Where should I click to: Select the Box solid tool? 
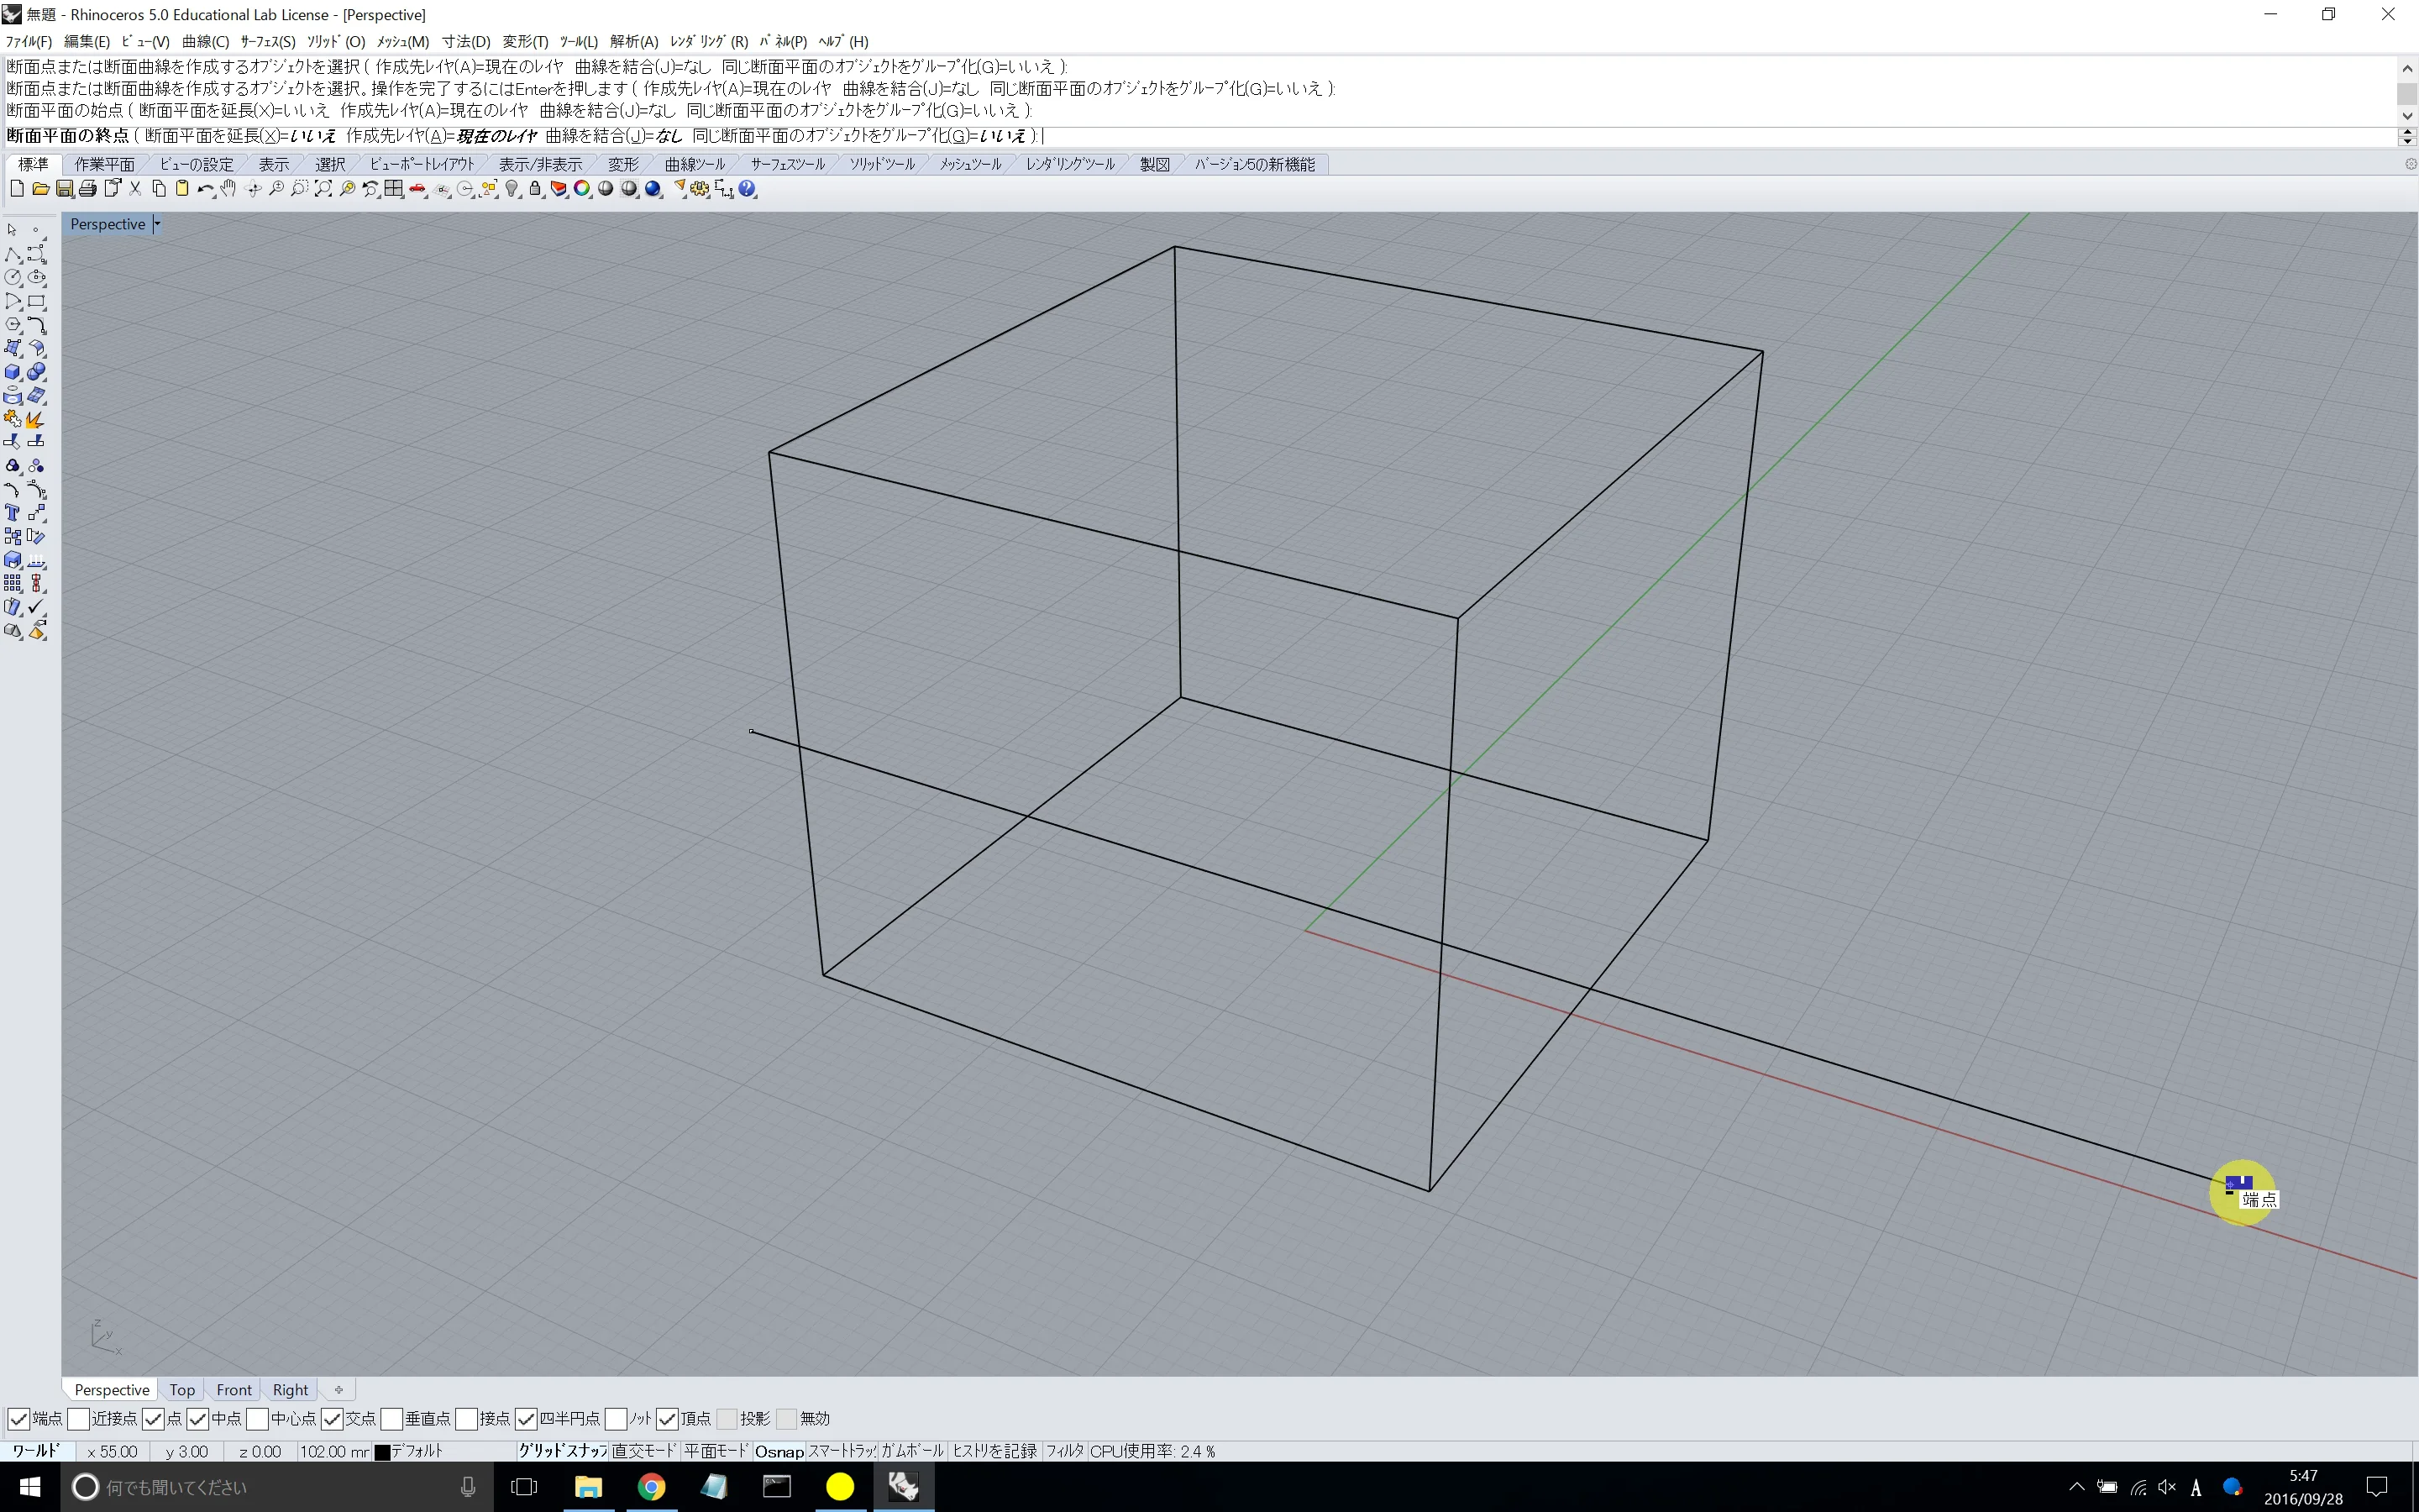point(13,372)
